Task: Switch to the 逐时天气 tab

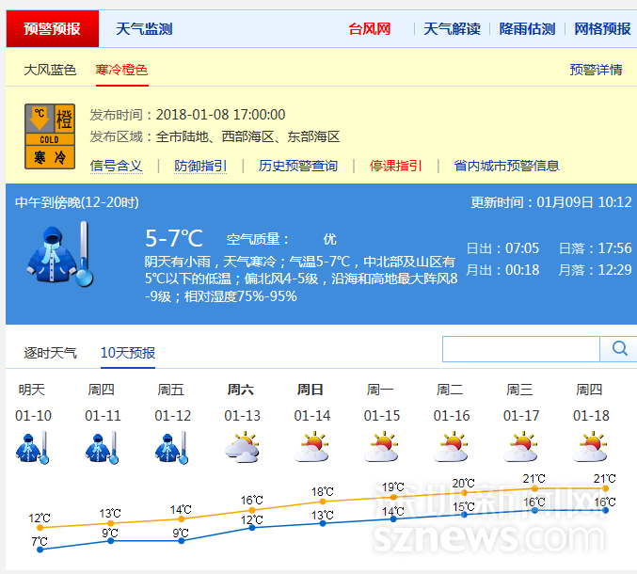Action: pos(50,353)
